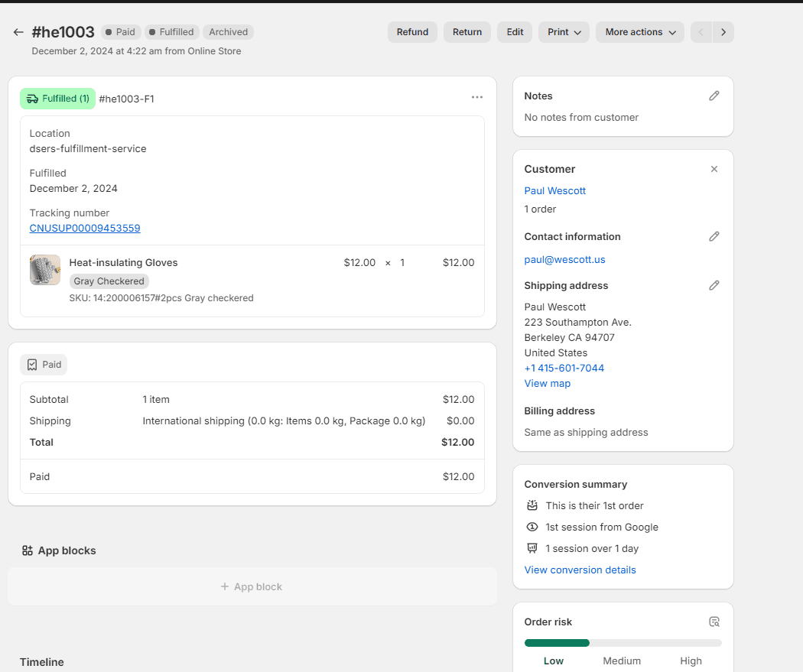The height and width of the screenshot is (672, 803).
Task: Open tracking number CNUSUP00009453559
Action: click(x=85, y=228)
